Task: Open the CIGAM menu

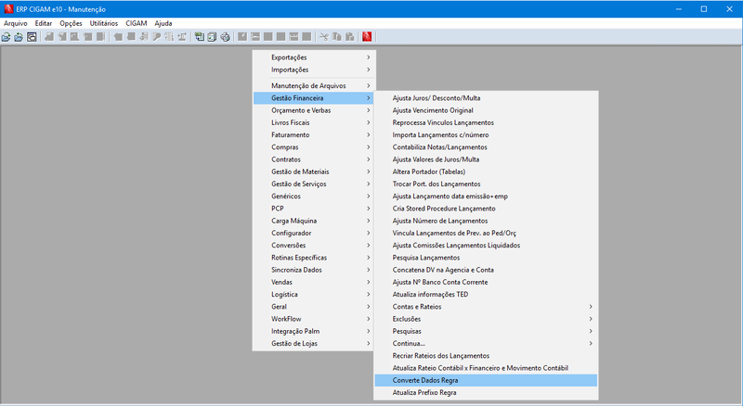Action: [136, 23]
